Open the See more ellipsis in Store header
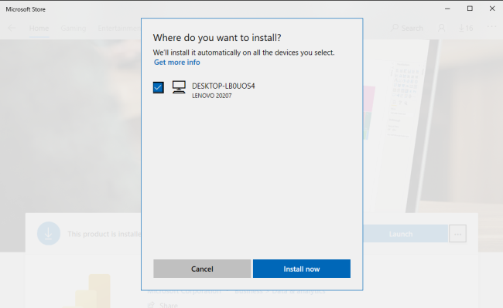This screenshot has height=308, width=503. pyautogui.click(x=491, y=27)
